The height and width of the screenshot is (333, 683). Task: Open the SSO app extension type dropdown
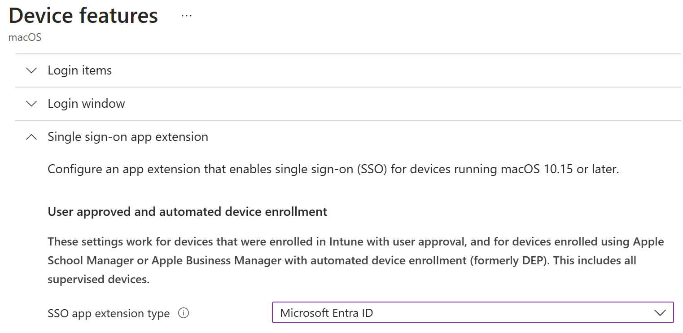471,312
